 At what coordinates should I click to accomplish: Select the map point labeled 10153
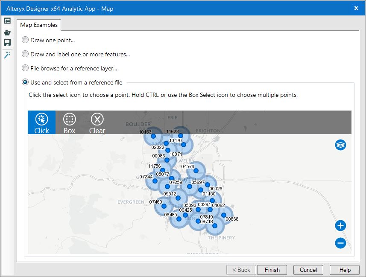click(153, 137)
